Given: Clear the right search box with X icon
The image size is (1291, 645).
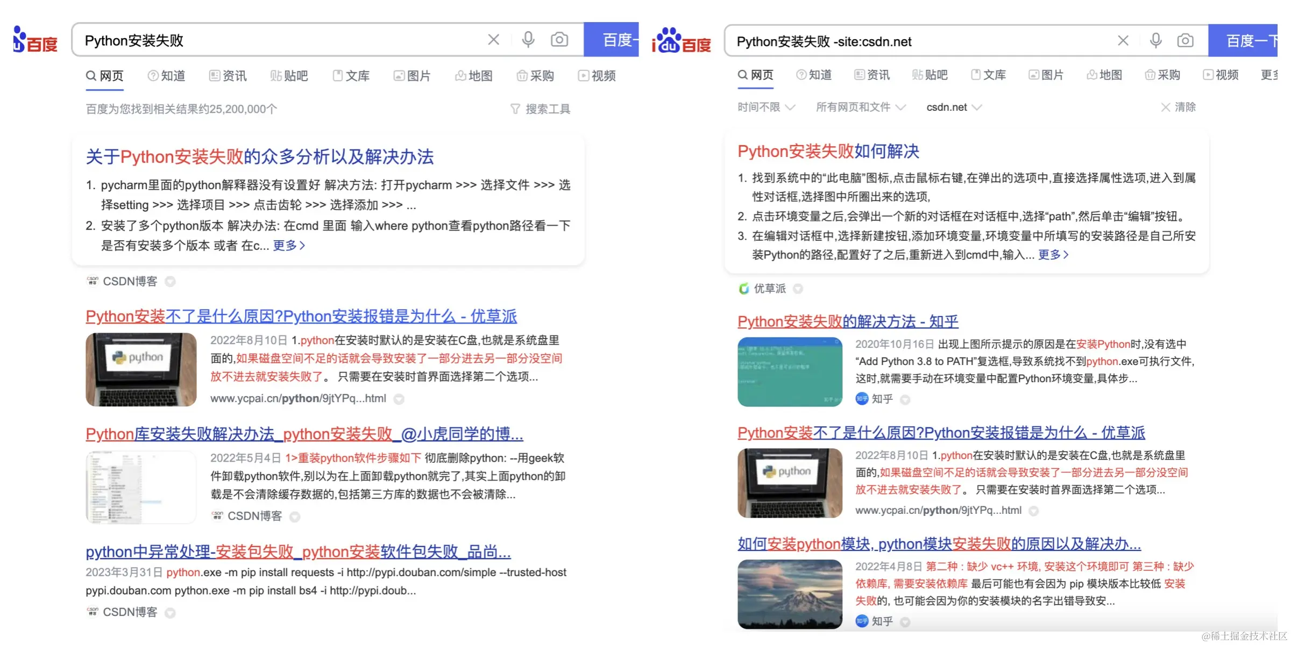Looking at the screenshot, I should click(1123, 41).
